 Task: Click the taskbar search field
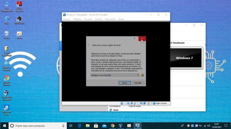[x=38, y=126]
